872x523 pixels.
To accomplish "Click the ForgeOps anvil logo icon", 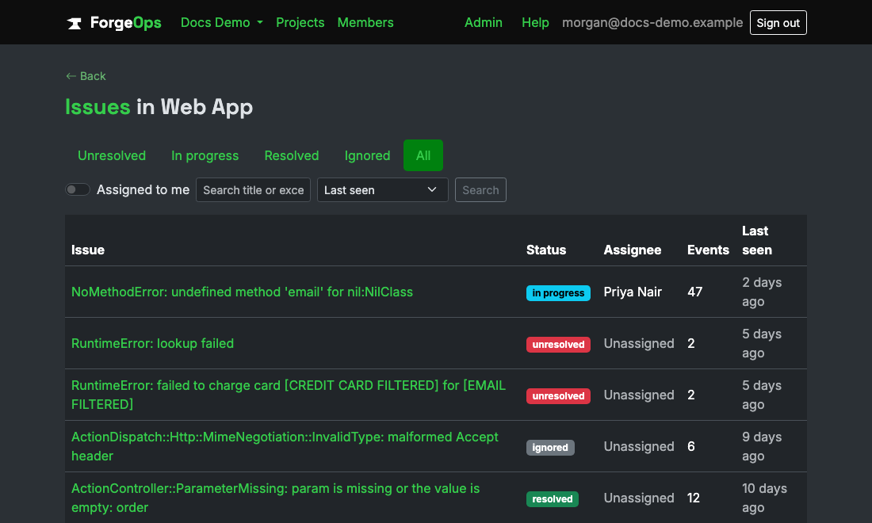I will pos(74,23).
